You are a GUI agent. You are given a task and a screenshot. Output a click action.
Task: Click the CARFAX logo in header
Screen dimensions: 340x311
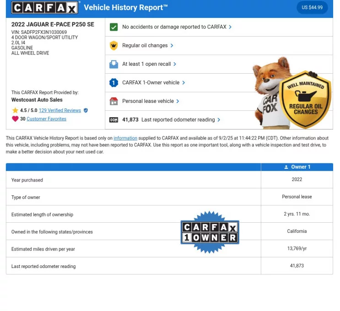tap(45, 8)
